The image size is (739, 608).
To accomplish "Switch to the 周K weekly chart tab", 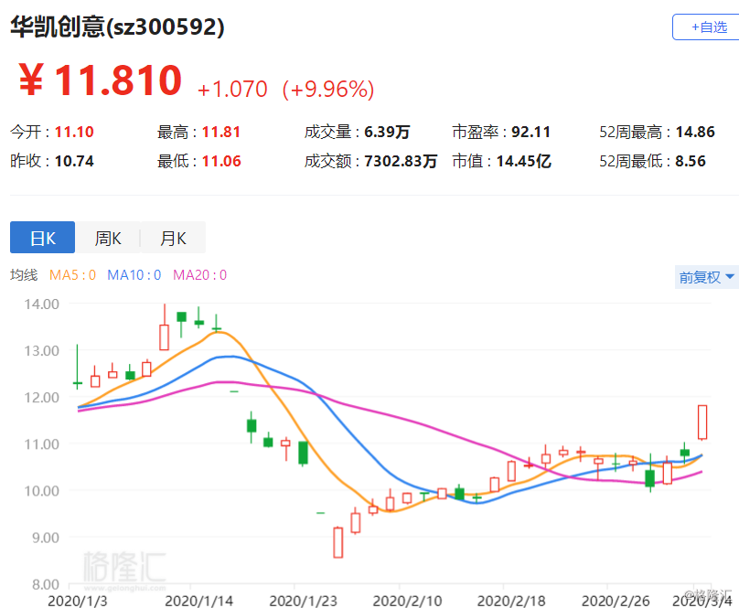I will [x=108, y=239].
